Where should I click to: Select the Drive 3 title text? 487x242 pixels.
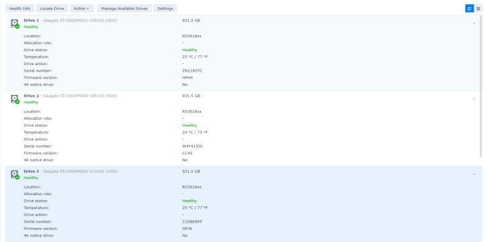[x=71, y=171]
